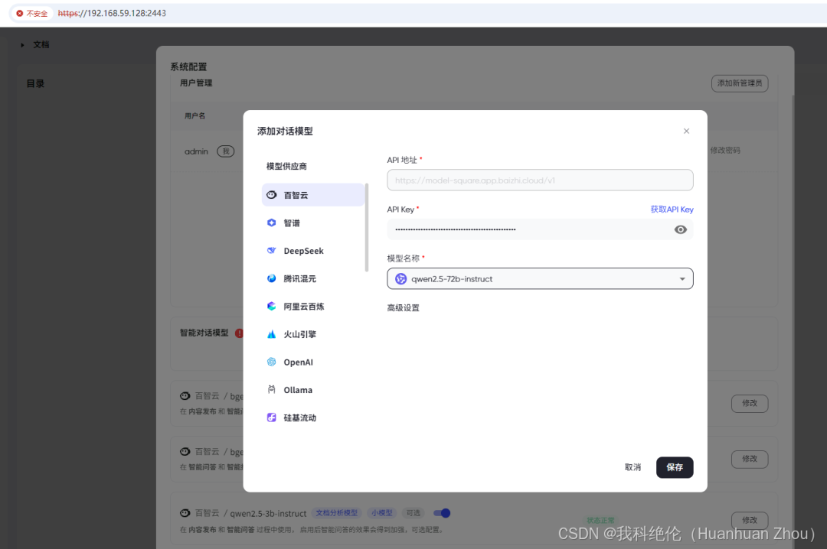Expand 高级设置 section
Screen dimensions: 827x549
tap(403, 307)
